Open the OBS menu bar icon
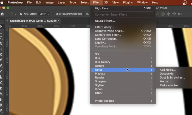Viewport: 192px width, 115px height. click(185, 2)
